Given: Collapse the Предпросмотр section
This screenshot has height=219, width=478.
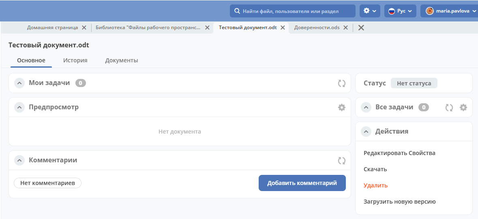Looking at the screenshot, I should coord(19,107).
